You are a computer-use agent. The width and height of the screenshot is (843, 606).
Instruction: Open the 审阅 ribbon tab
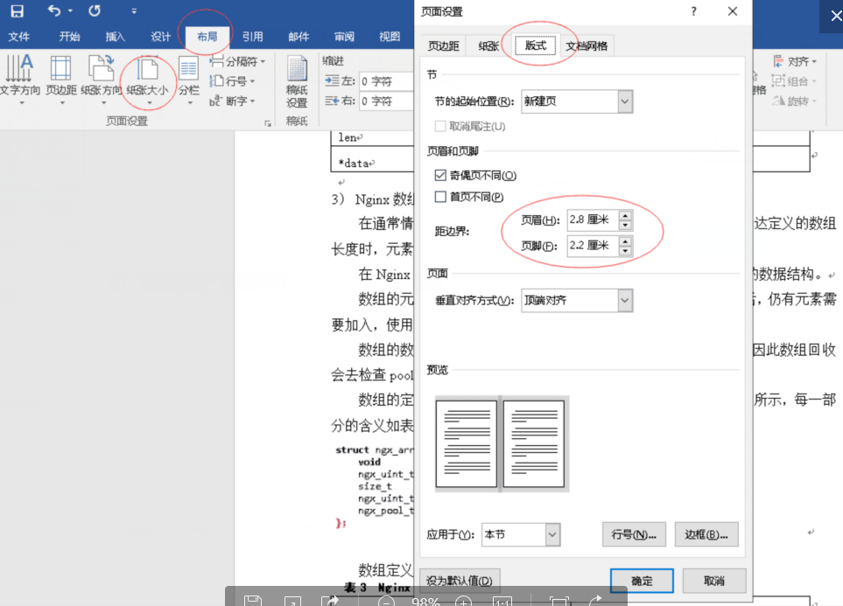[x=343, y=37]
